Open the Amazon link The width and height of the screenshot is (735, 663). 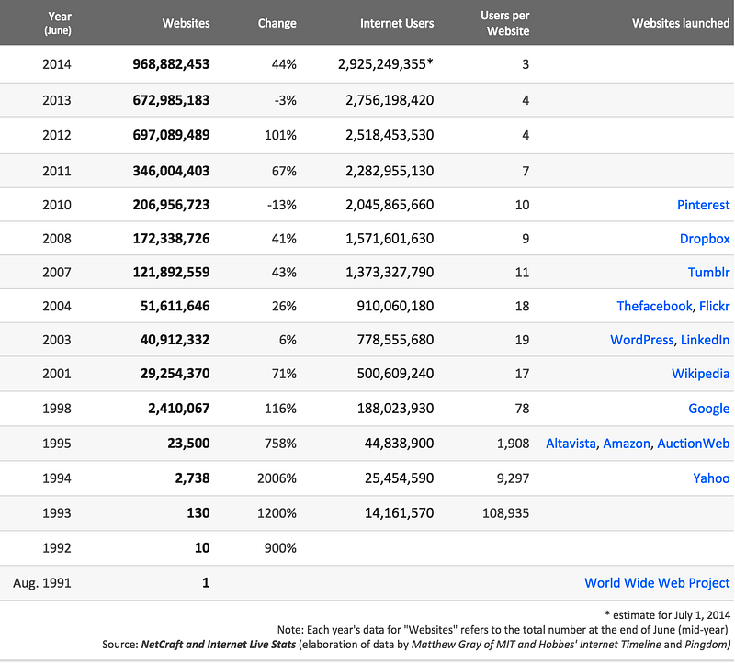(627, 444)
